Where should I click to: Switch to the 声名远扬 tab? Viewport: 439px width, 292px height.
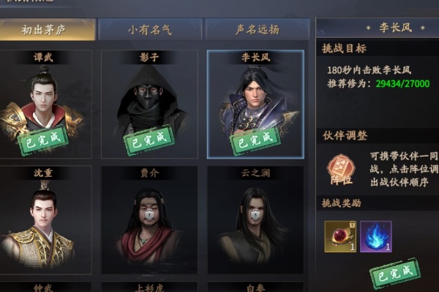click(x=257, y=30)
